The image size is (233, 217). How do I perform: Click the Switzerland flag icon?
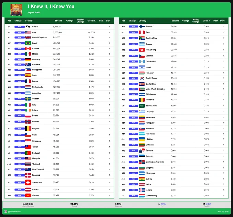click(x=28, y=182)
